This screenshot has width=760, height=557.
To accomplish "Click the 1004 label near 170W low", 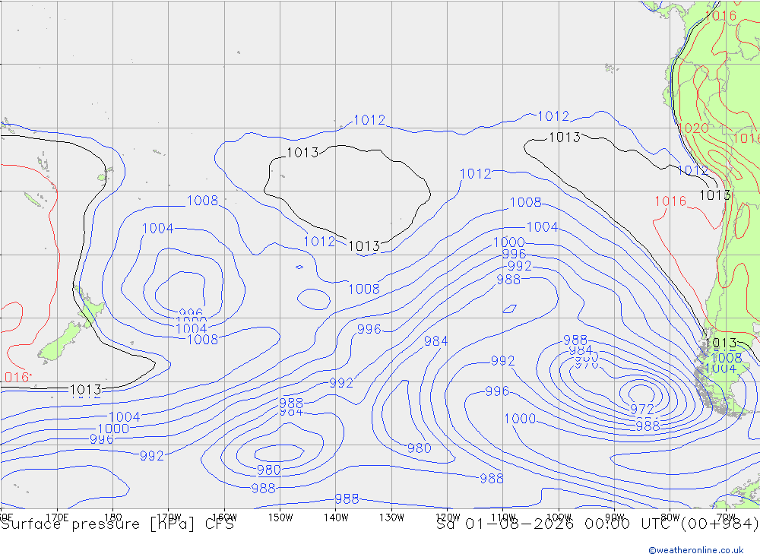I will [x=158, y=228].
